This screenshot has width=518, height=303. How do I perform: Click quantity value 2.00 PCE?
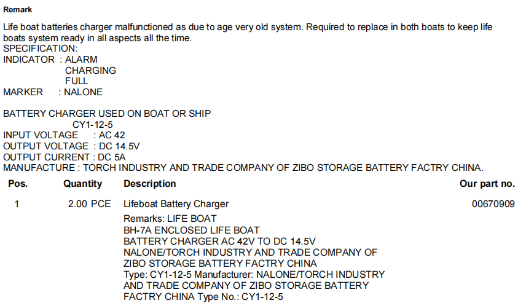(89, 204)
